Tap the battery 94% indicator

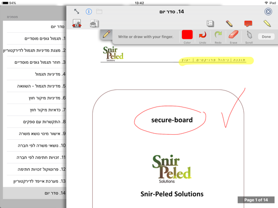point(9,3)
